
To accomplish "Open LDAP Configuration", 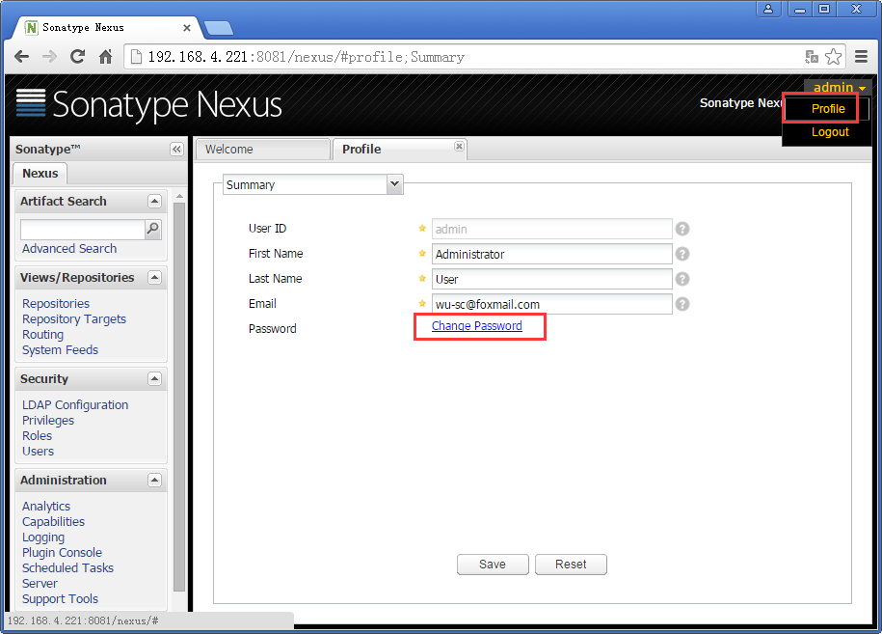I will [x=75, y=405].
